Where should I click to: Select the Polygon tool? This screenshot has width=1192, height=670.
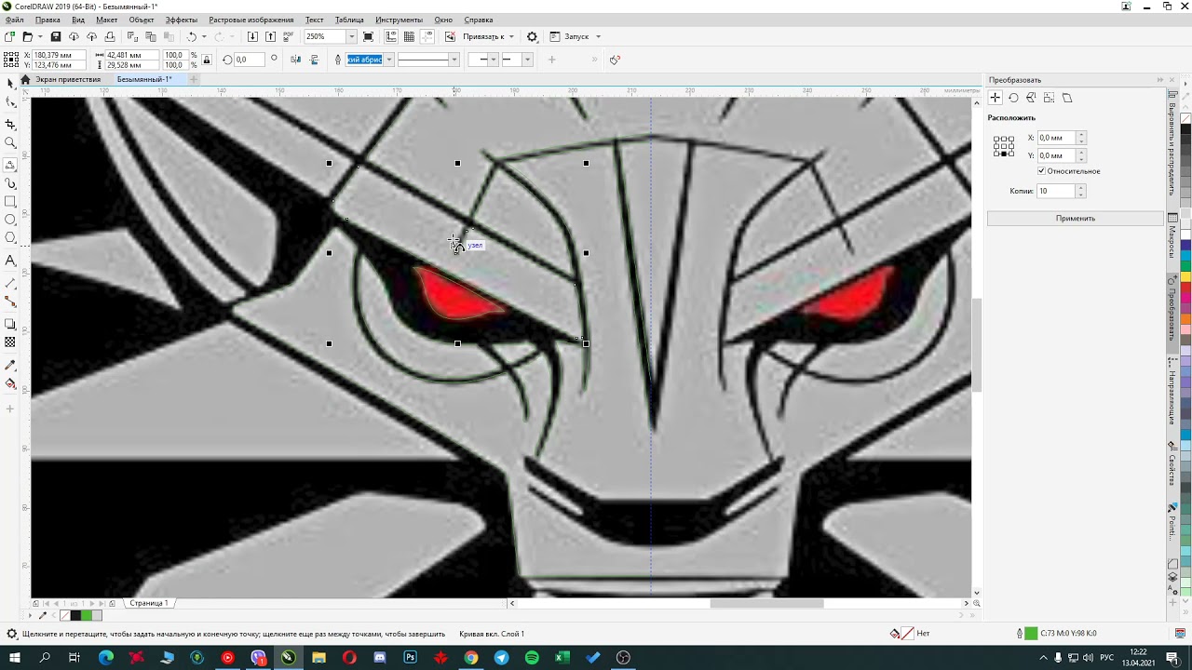pos(10,239)
